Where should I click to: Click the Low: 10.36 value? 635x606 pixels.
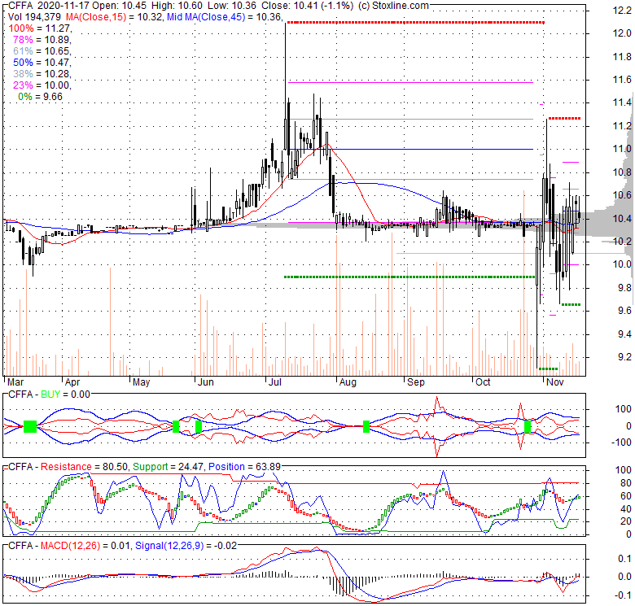[x=233, y=6]
